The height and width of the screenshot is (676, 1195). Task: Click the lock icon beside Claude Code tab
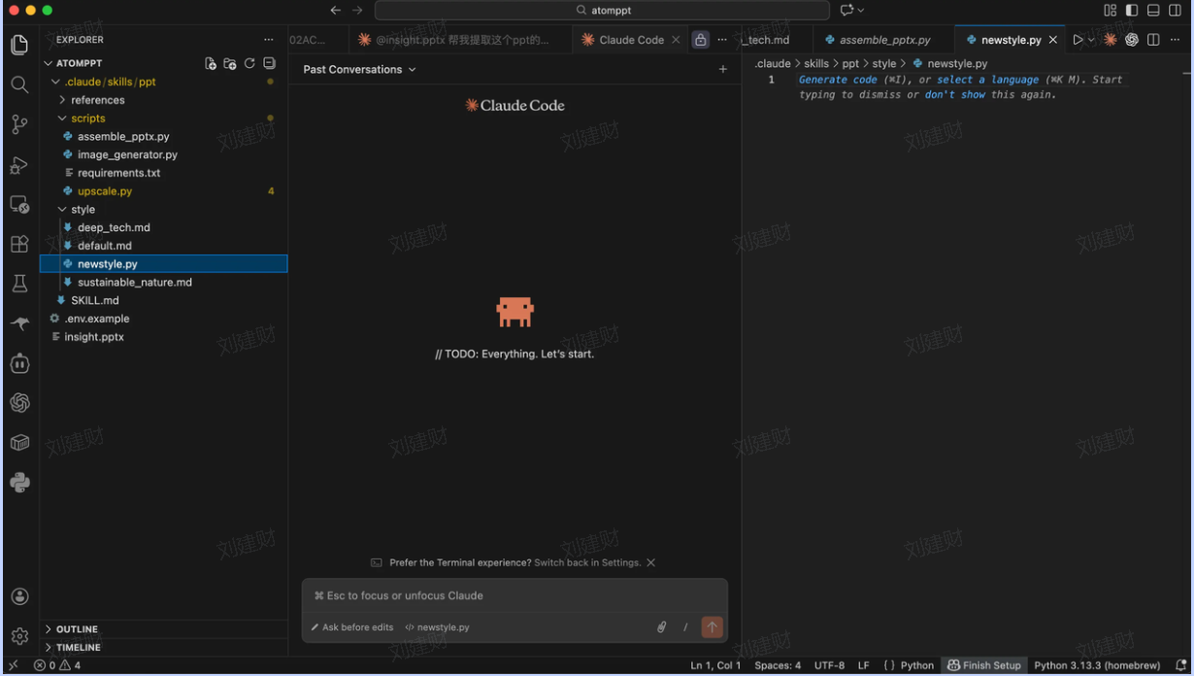pyautogui.click(x=700, y=40)
